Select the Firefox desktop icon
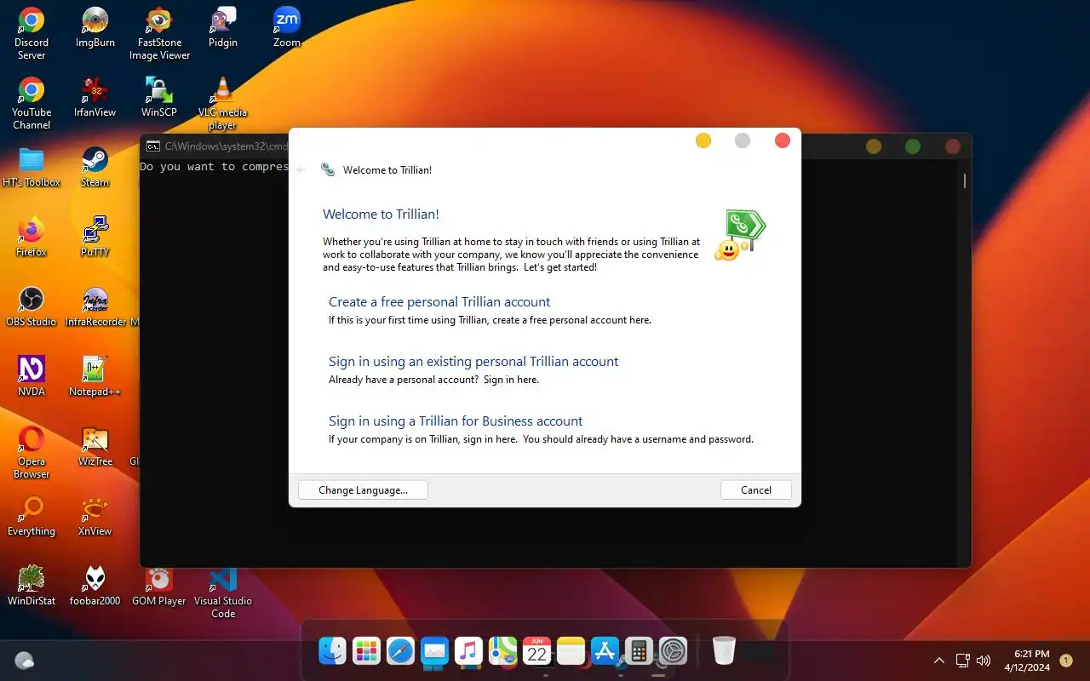Viewport: 1090px width, 681px height. coord(32,237)
